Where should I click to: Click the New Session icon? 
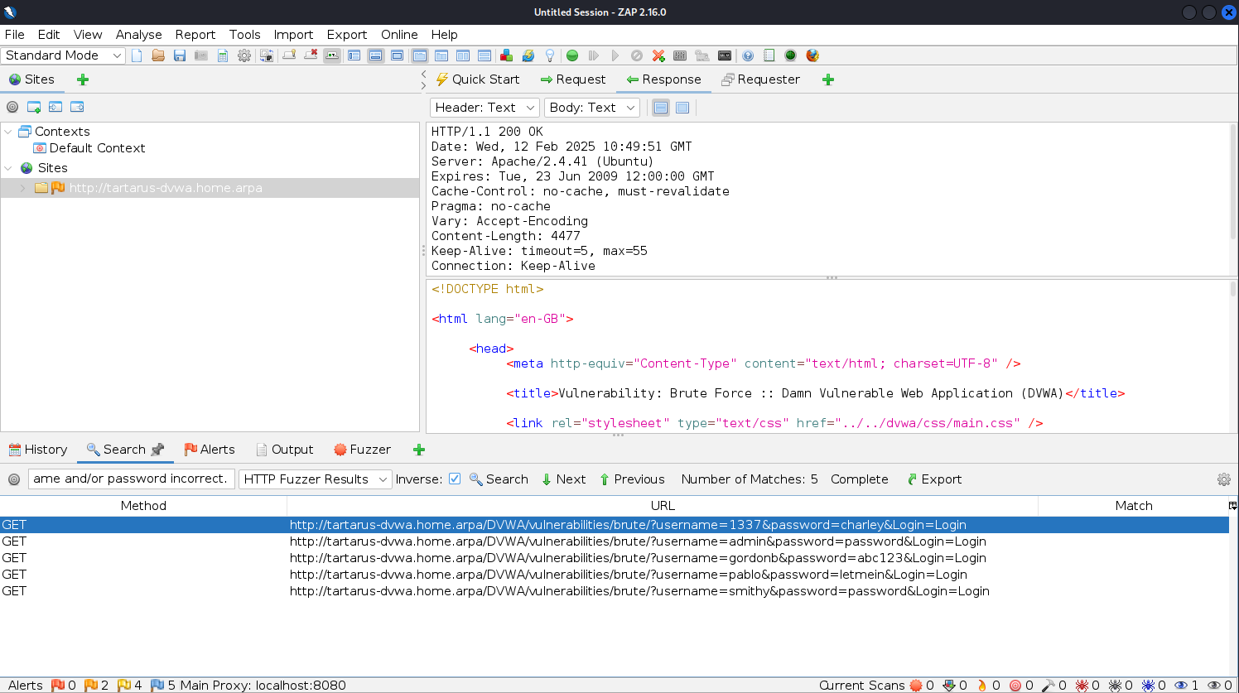coord(137,55)
